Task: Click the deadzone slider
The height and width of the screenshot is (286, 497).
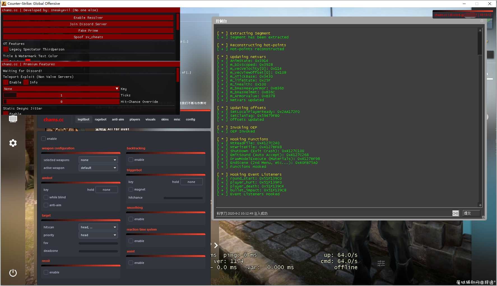Action: [x=98, y=251]
